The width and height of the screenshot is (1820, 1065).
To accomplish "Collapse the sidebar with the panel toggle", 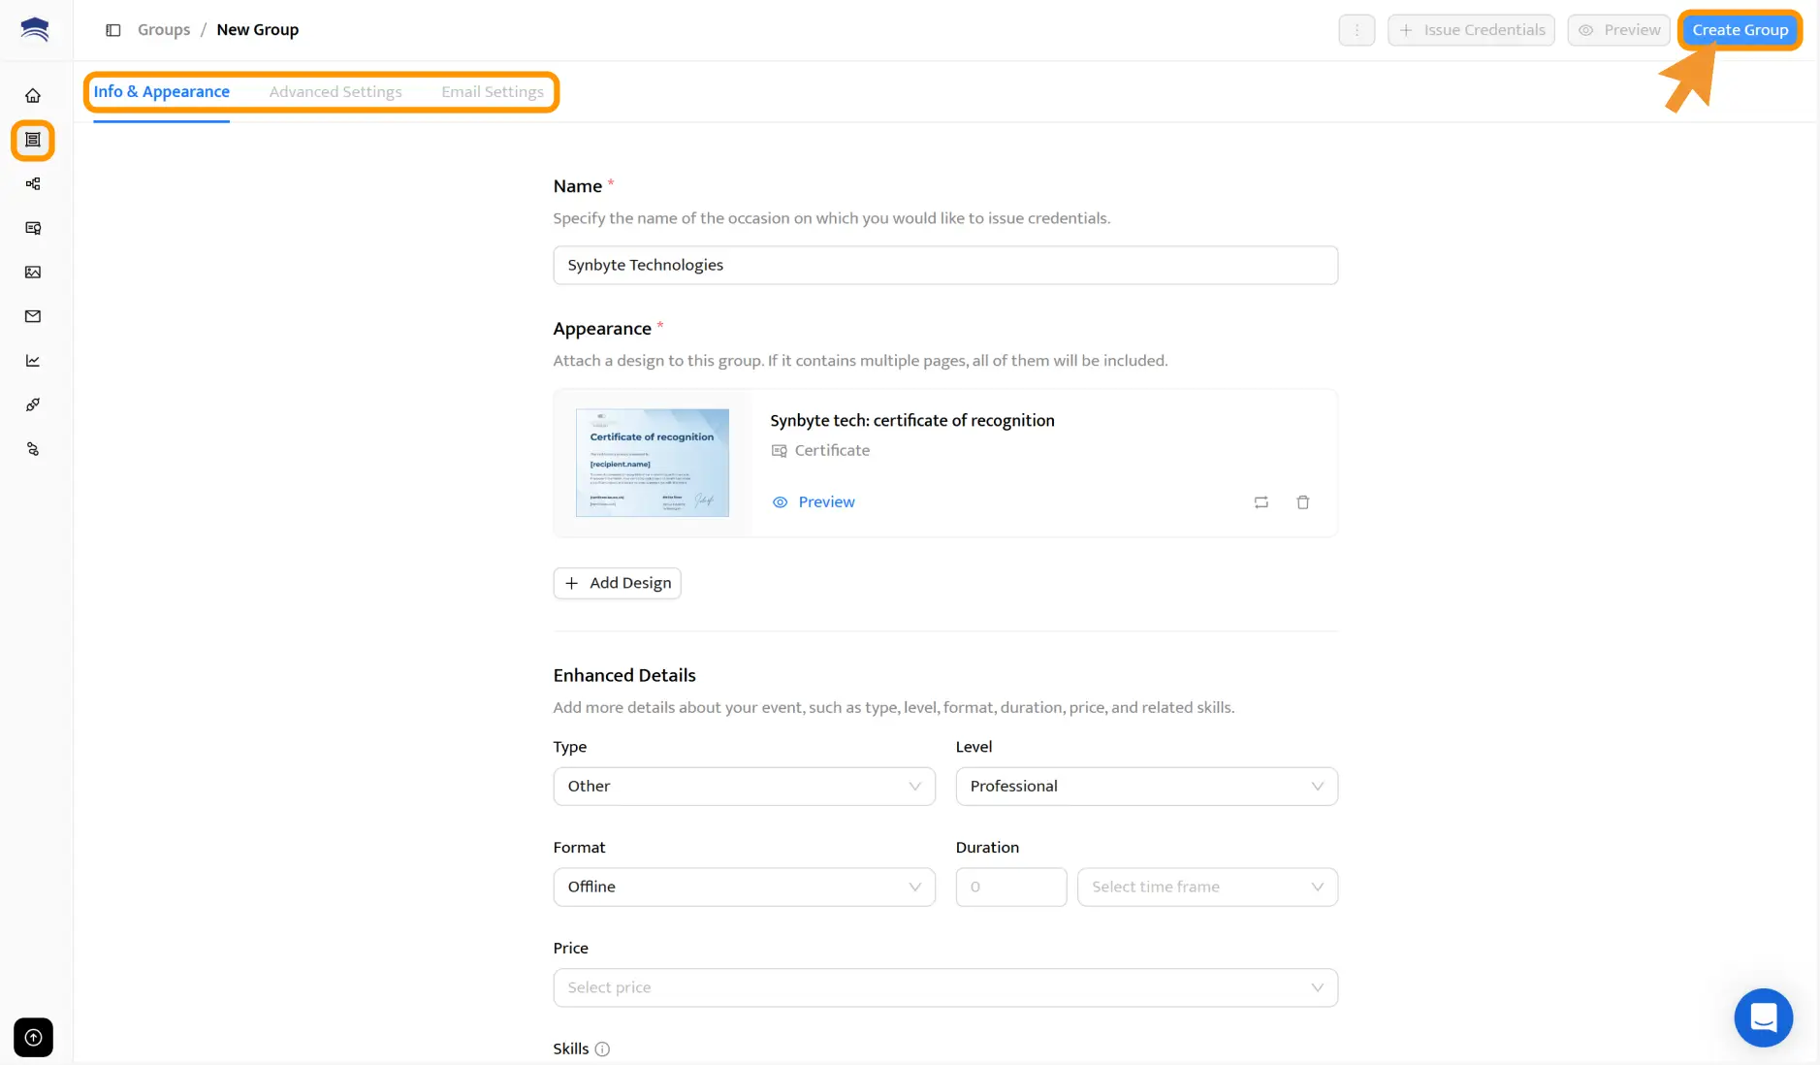I will [x=113, y=30].
